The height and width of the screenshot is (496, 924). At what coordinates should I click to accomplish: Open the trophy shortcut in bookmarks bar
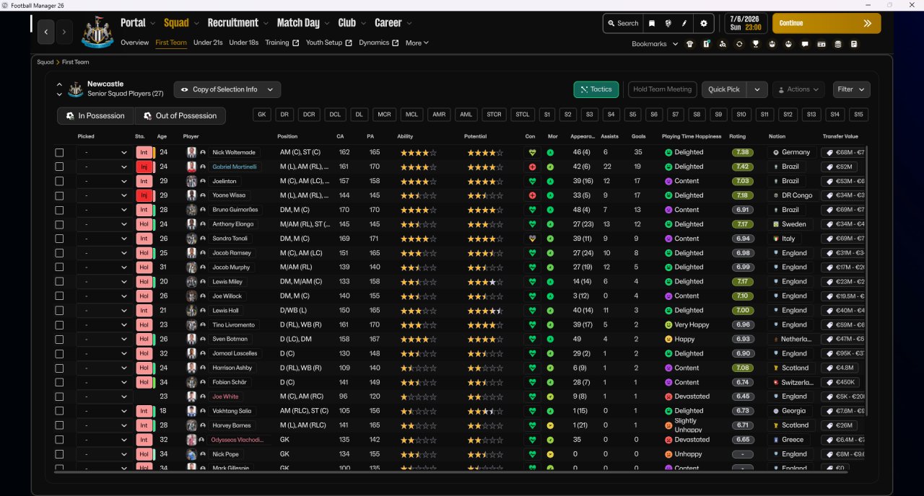756,44
